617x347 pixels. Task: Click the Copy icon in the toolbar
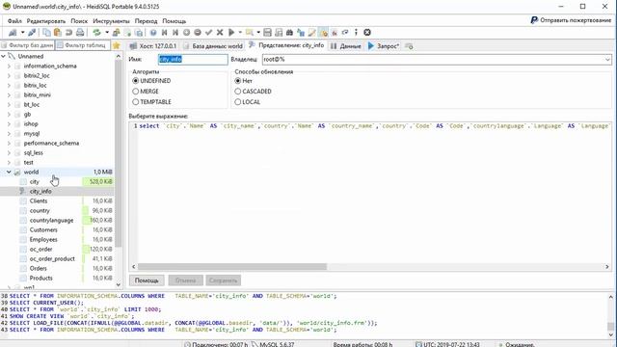[46, 32]
